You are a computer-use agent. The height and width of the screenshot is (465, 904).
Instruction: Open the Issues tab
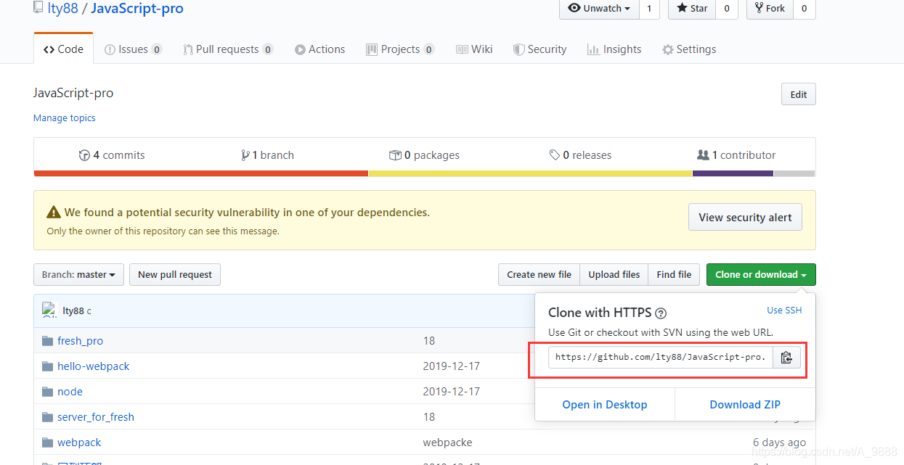coord(133,49)
